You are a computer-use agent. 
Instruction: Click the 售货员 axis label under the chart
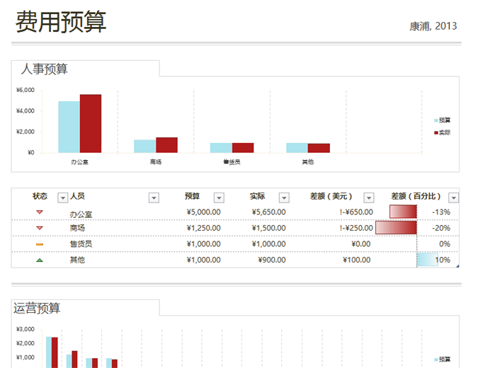[232, 162]
